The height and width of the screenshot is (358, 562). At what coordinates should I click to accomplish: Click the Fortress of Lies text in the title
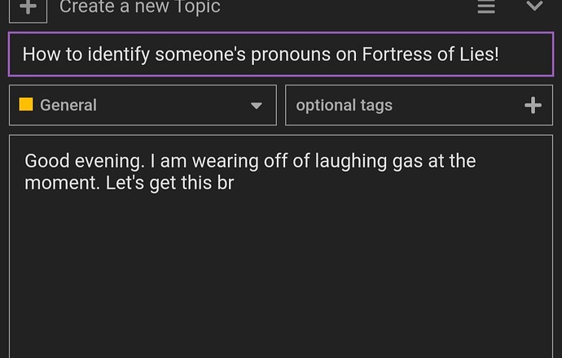(430, 55)
